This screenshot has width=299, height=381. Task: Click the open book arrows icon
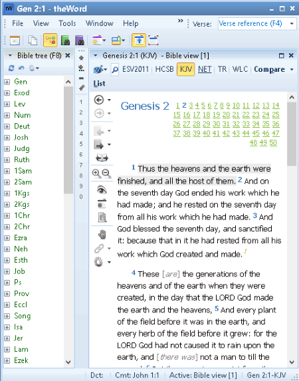pyautogui.click(x=102, y=158)
